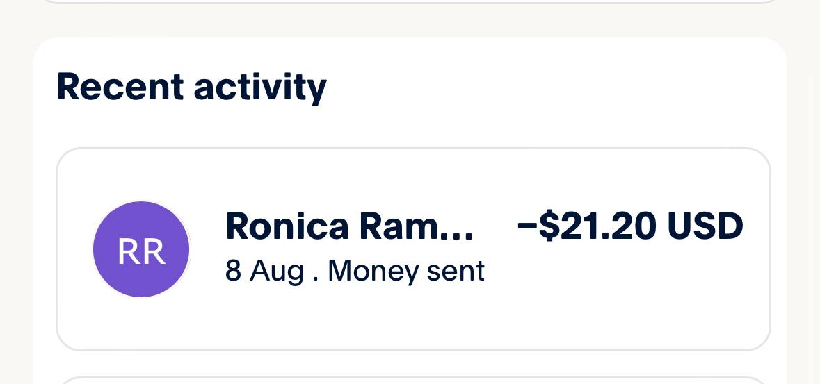Click the word Recent in the heading

point(120,87)
